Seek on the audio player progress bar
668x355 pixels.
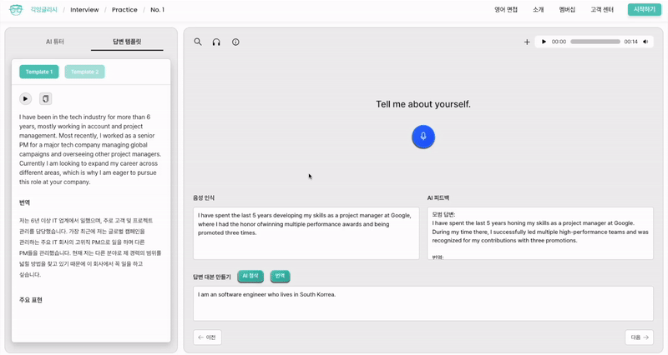tap(595, 42)
